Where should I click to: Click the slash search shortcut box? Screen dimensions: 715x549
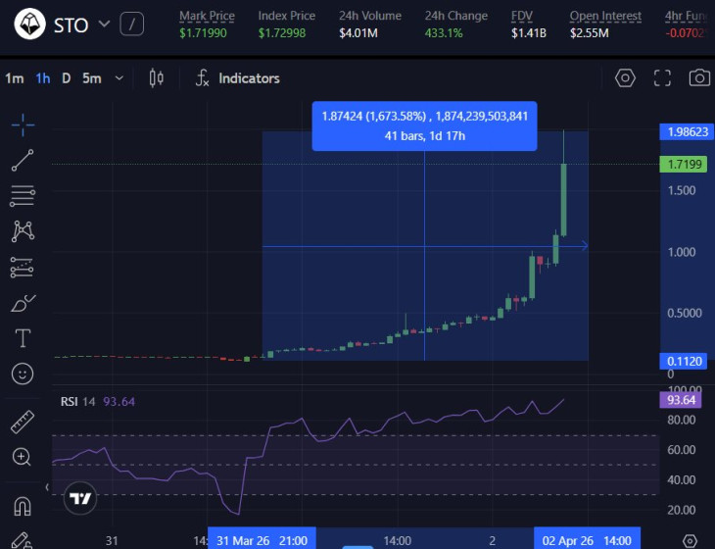tap(132, 25)
